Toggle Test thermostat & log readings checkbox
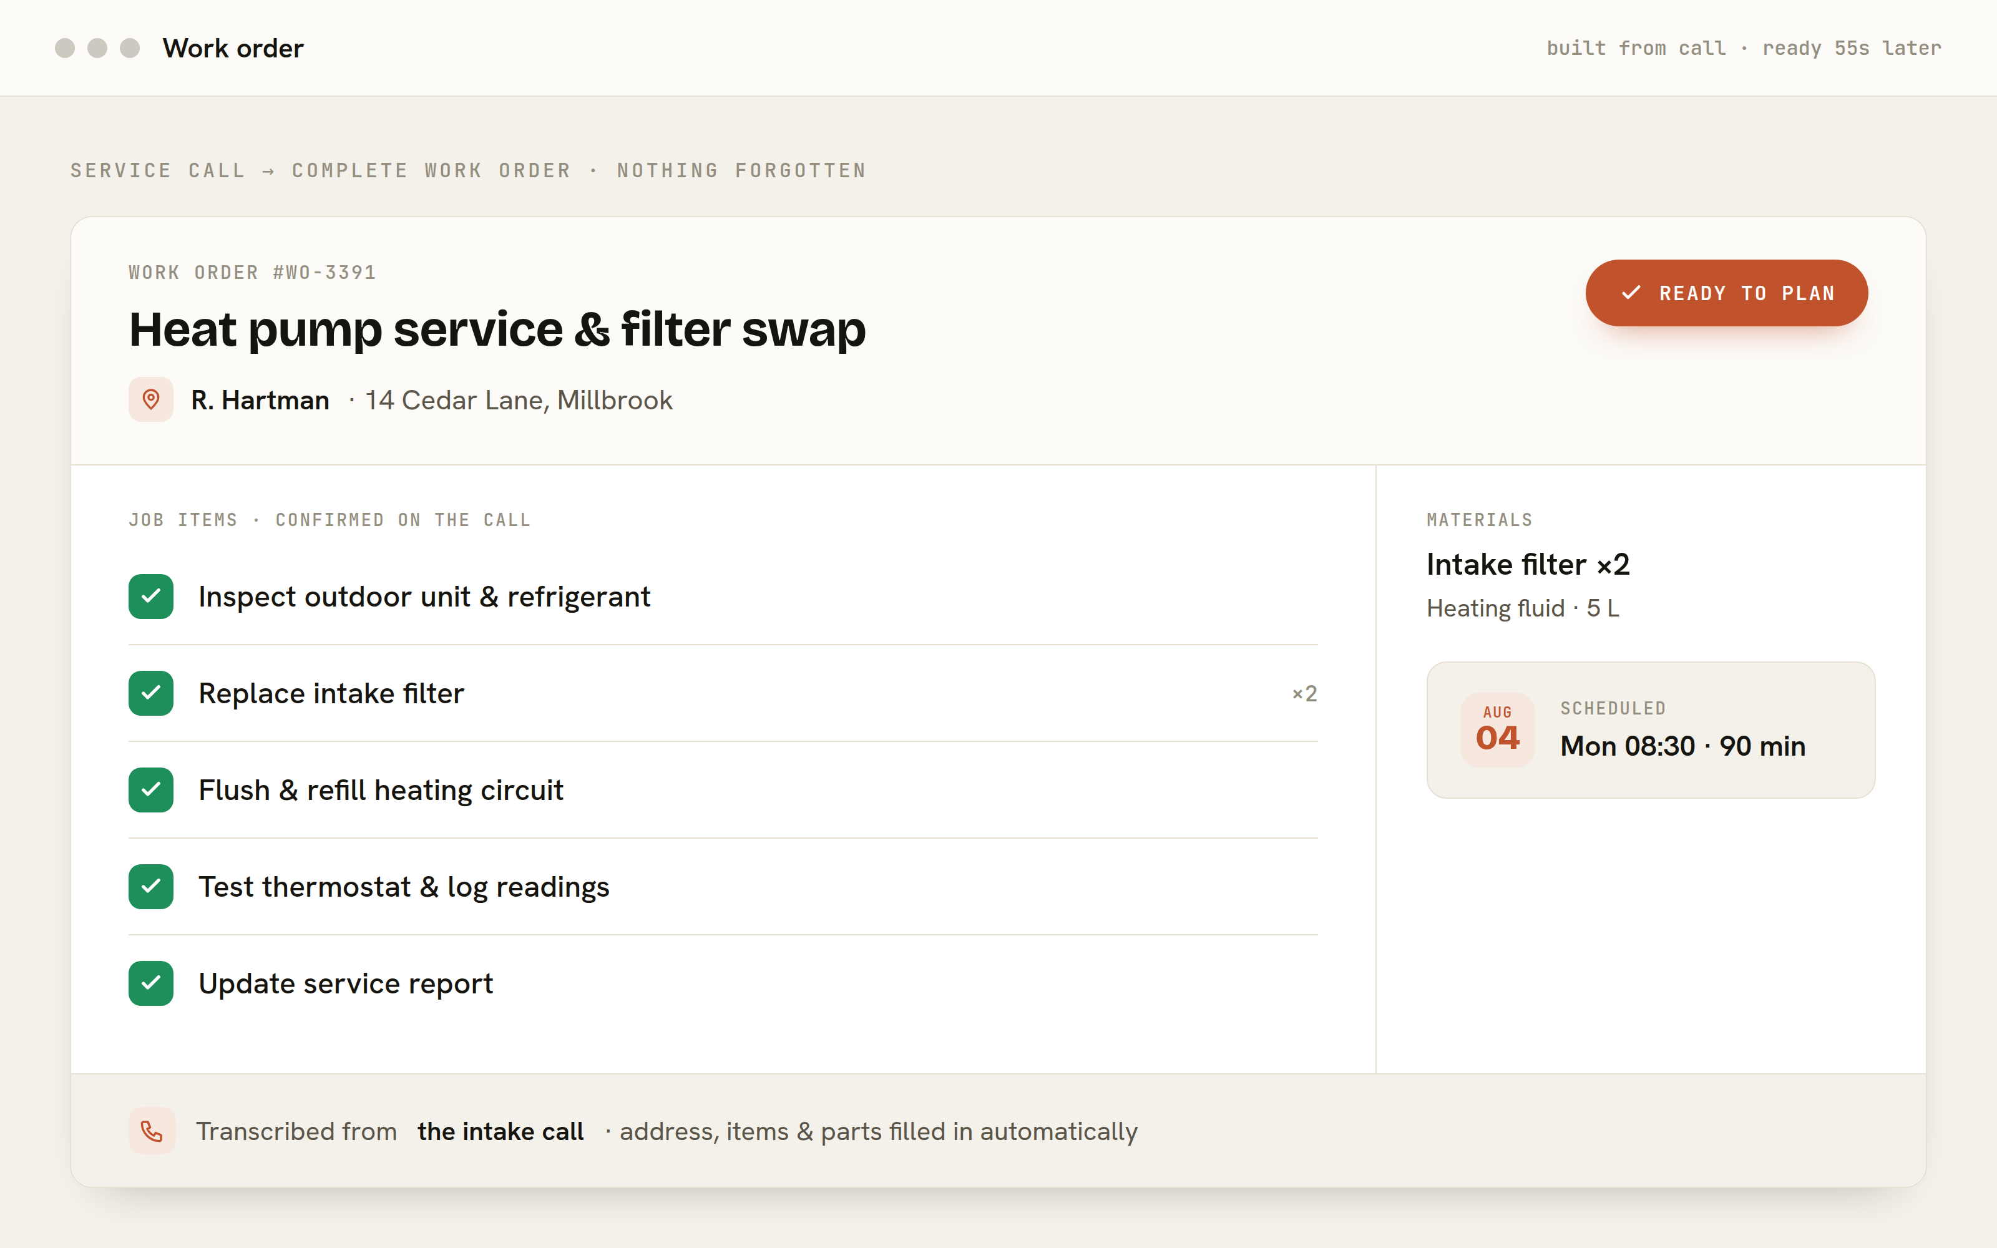The width and height of the screenshot is (1997, 1248). (x=151, y=887)
